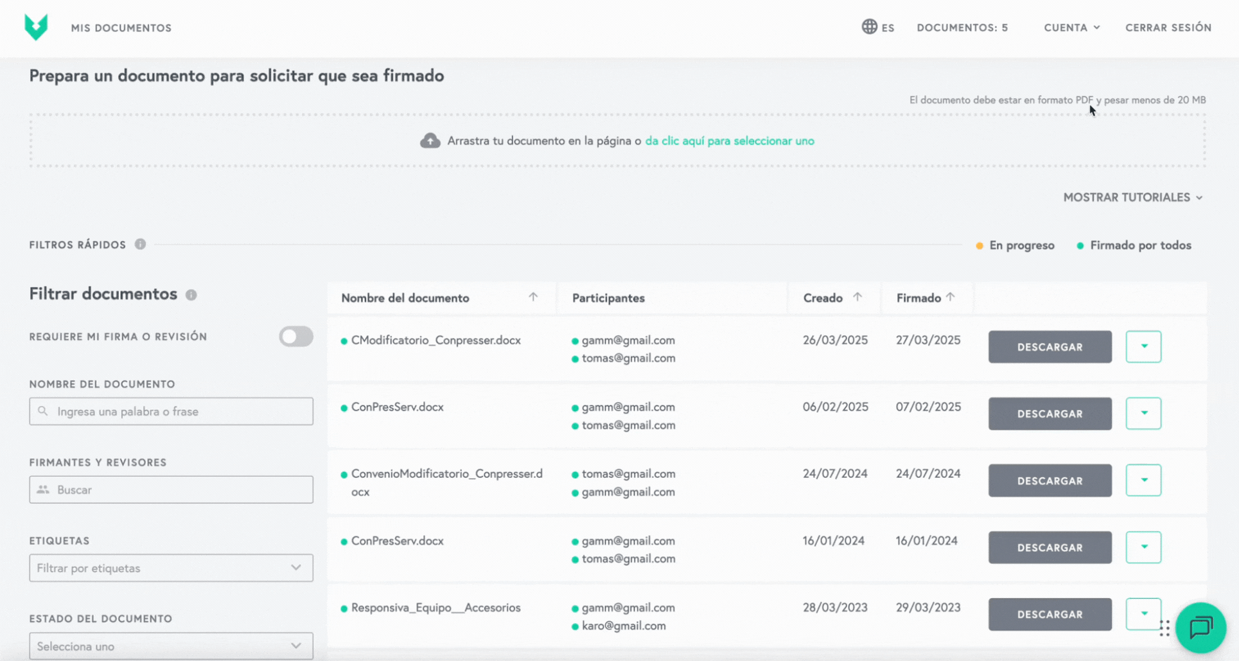Click the cloud upload icon
1239x661 pixels.
[430, 140]
